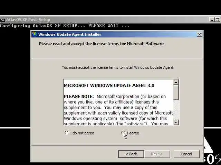
Task: Select the "I agree" radio button
Action: 123,133
